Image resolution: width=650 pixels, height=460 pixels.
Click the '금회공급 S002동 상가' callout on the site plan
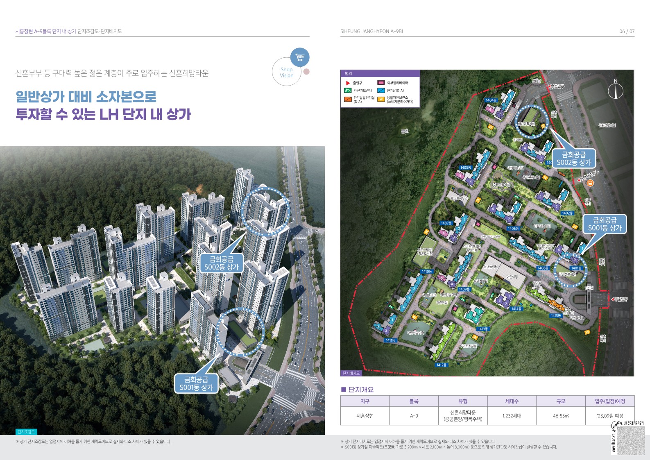(x=574, y=159)
